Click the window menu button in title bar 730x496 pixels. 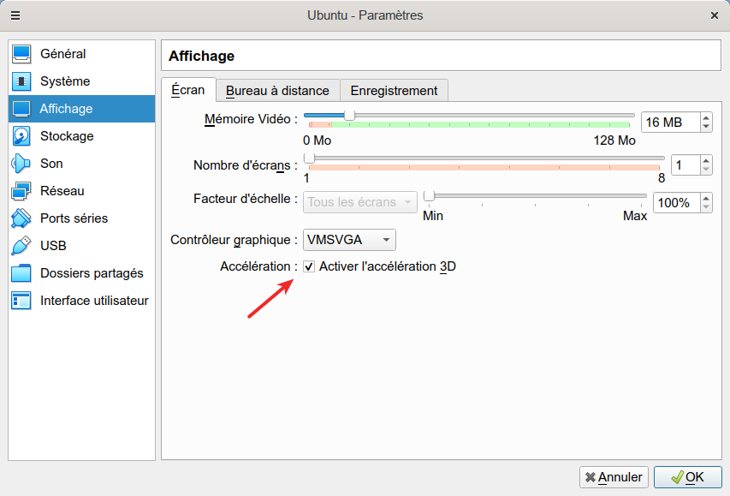15,15
